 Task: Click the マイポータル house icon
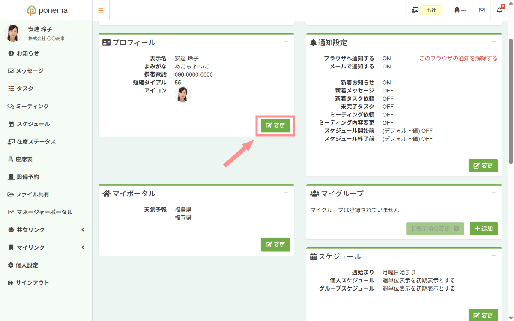coord(107,193)
